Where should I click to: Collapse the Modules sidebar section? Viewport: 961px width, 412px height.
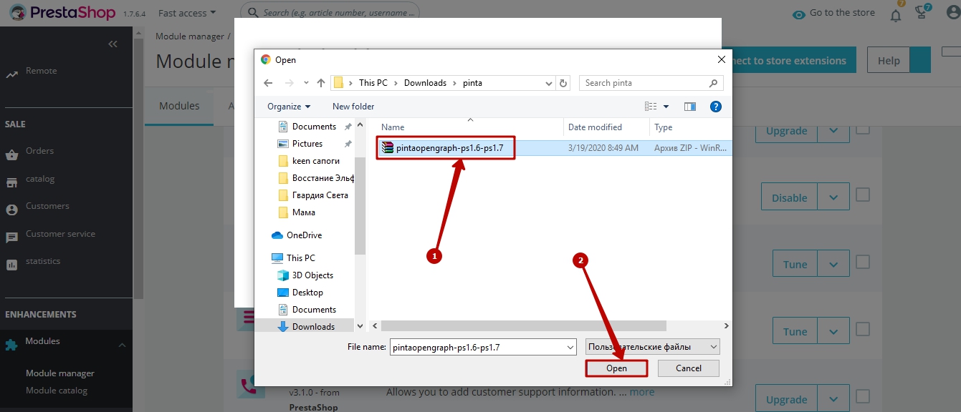click(x=122, y=345)
